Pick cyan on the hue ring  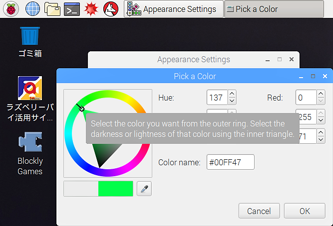[68, 133]
